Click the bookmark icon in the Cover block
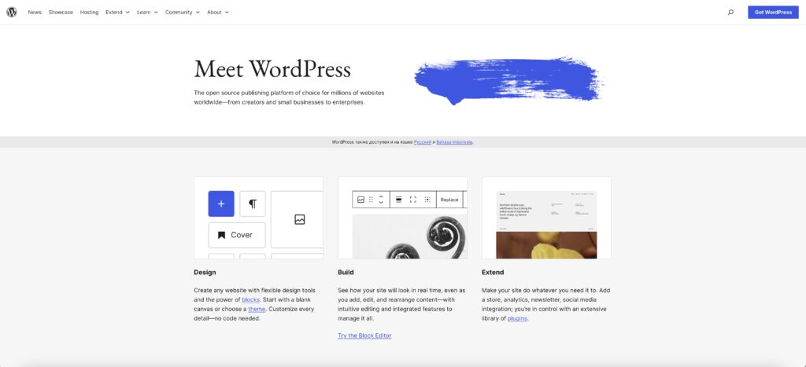This screenshot has width=806, height=367. tap(221, 235)
